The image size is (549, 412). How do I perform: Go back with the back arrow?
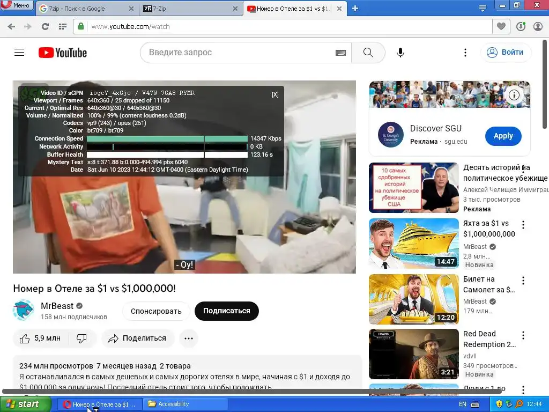click(x=11, y=26)
